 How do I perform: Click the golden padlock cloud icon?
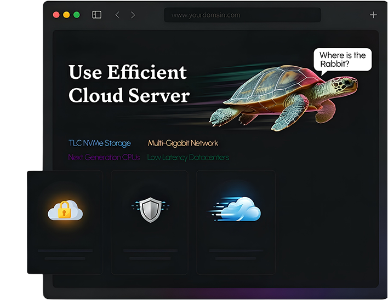(65, 210)
